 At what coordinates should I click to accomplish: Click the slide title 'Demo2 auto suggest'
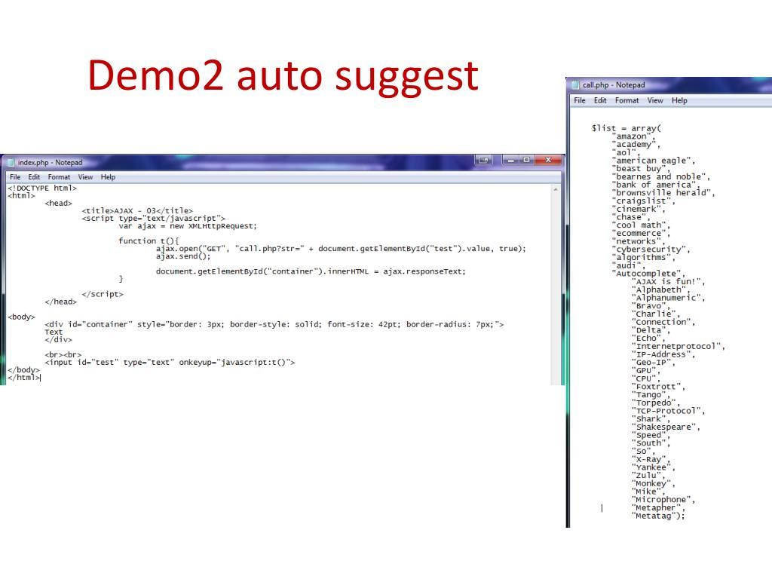point(283,75)
